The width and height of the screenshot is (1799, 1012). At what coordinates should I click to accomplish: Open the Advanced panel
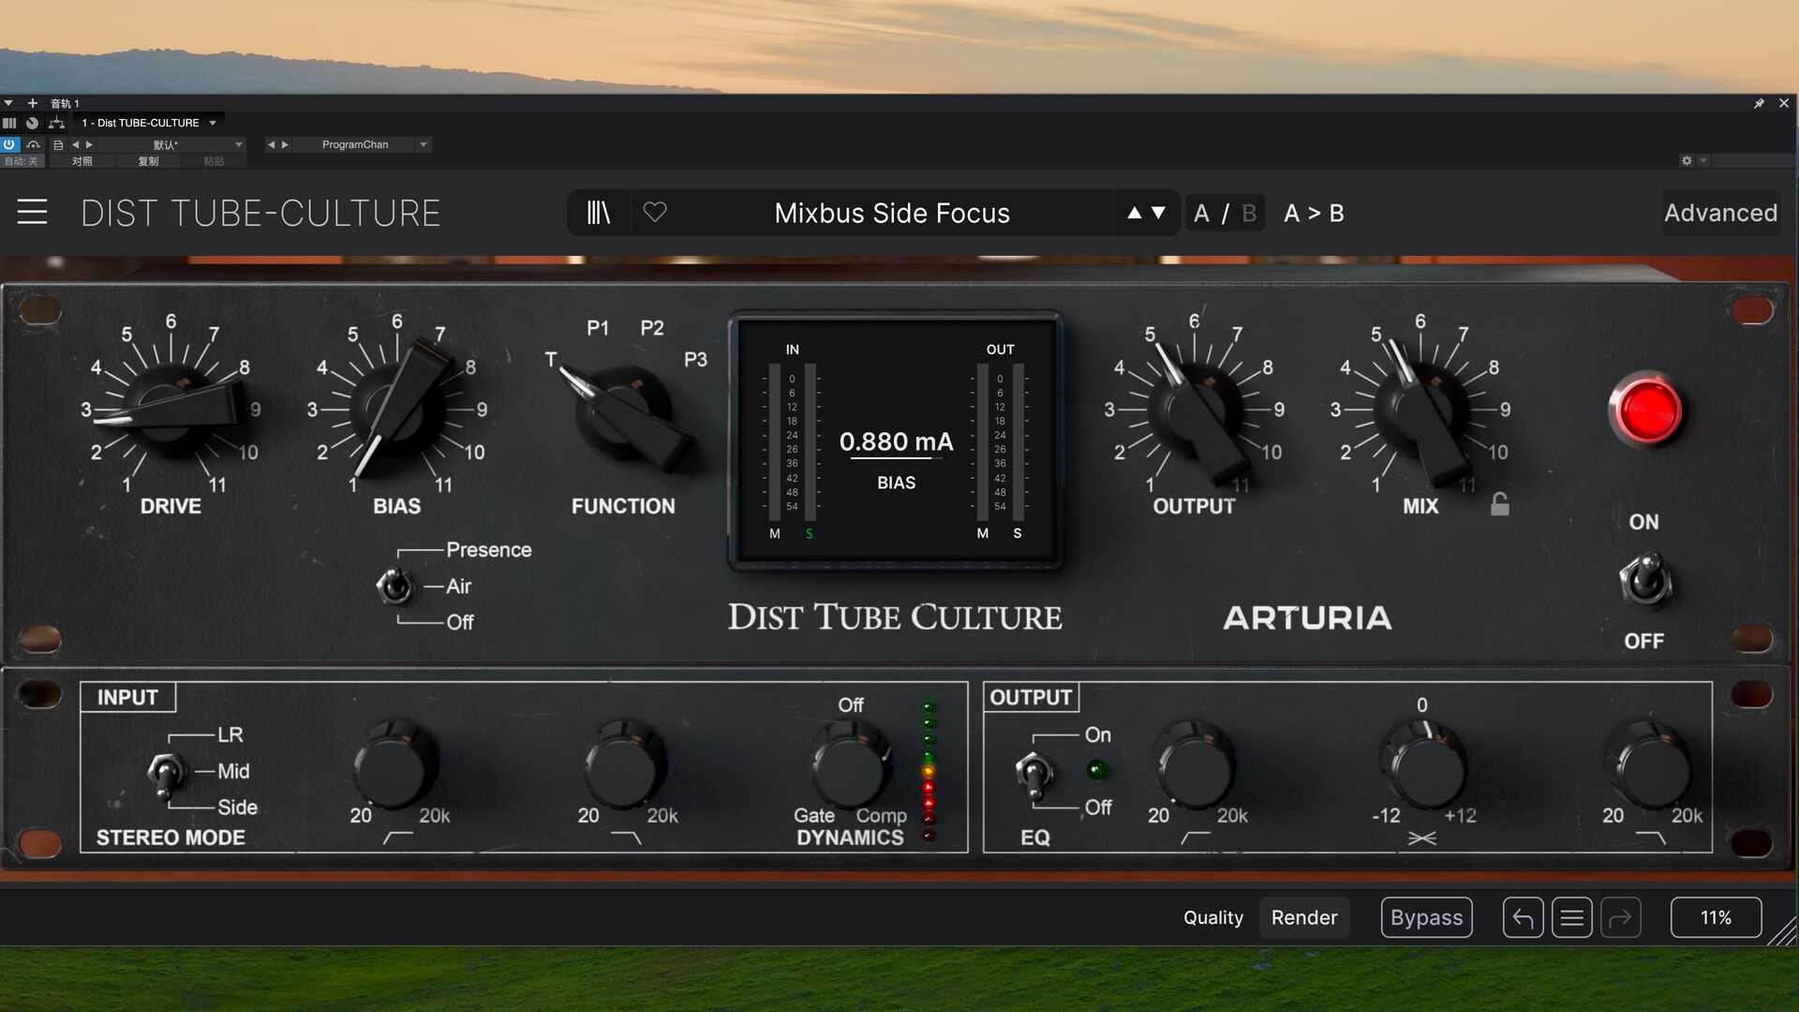tap(1720, 213)
